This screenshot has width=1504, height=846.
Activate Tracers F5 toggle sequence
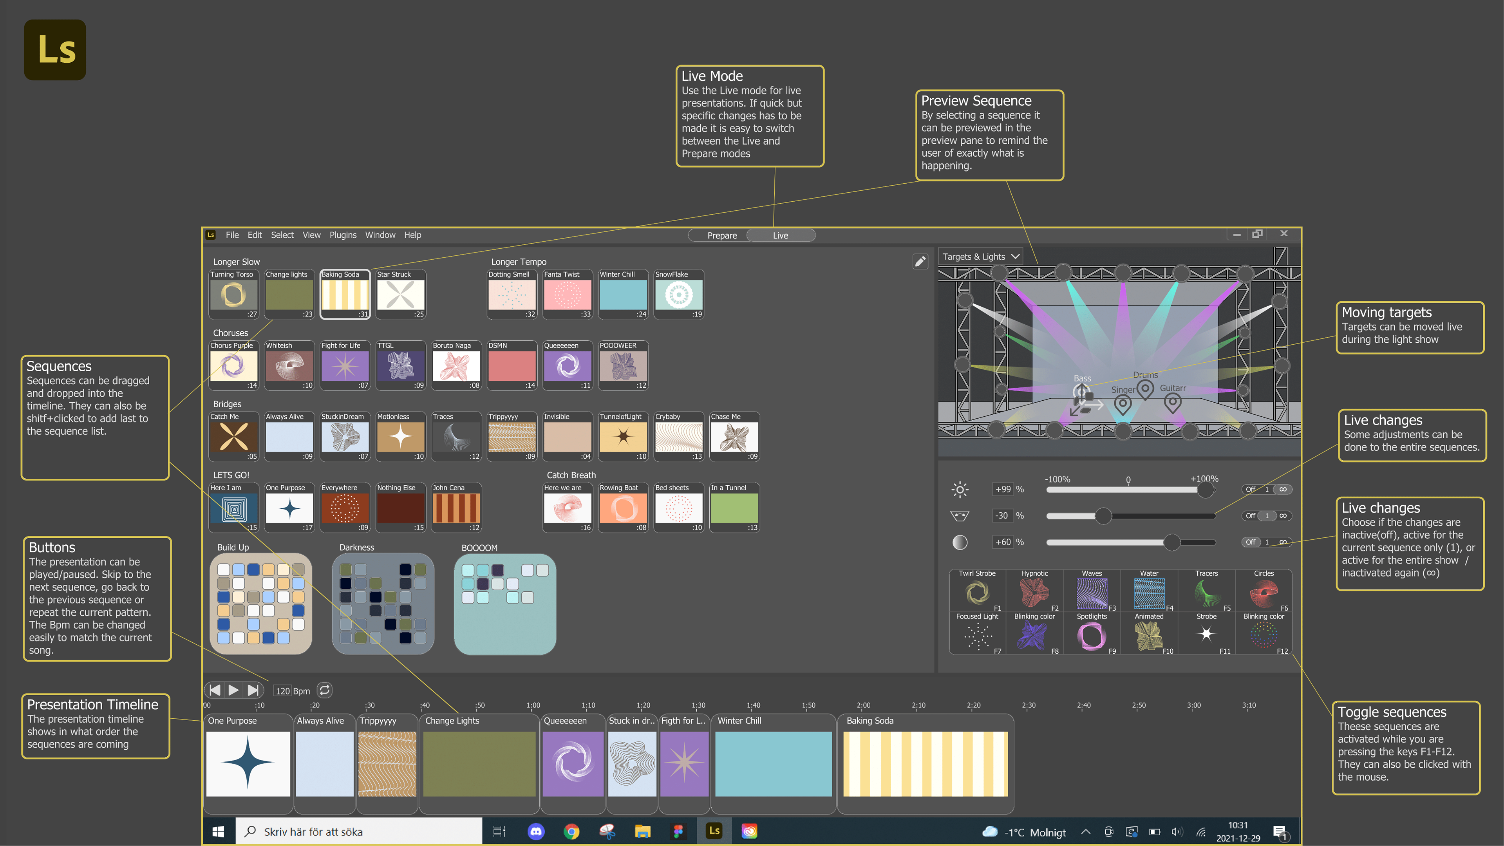click(1206, 591)
